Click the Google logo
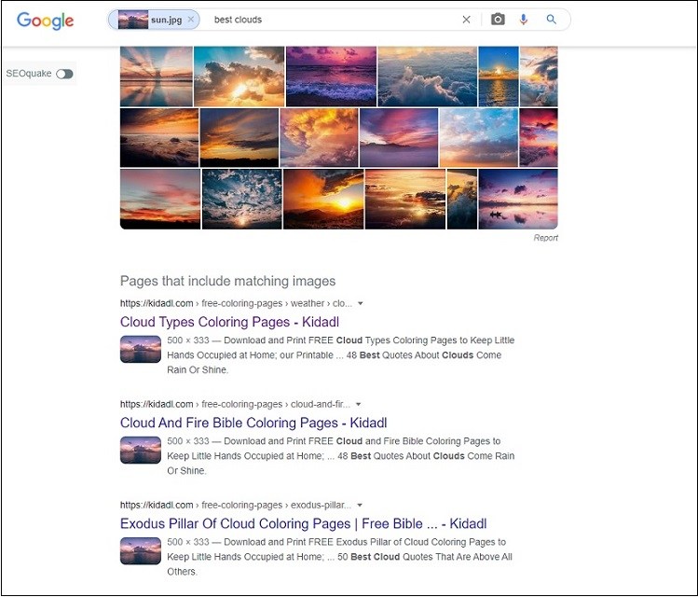The height and width of the screenshot is (597, 698). pyautogui.click(x=45, y=21)
